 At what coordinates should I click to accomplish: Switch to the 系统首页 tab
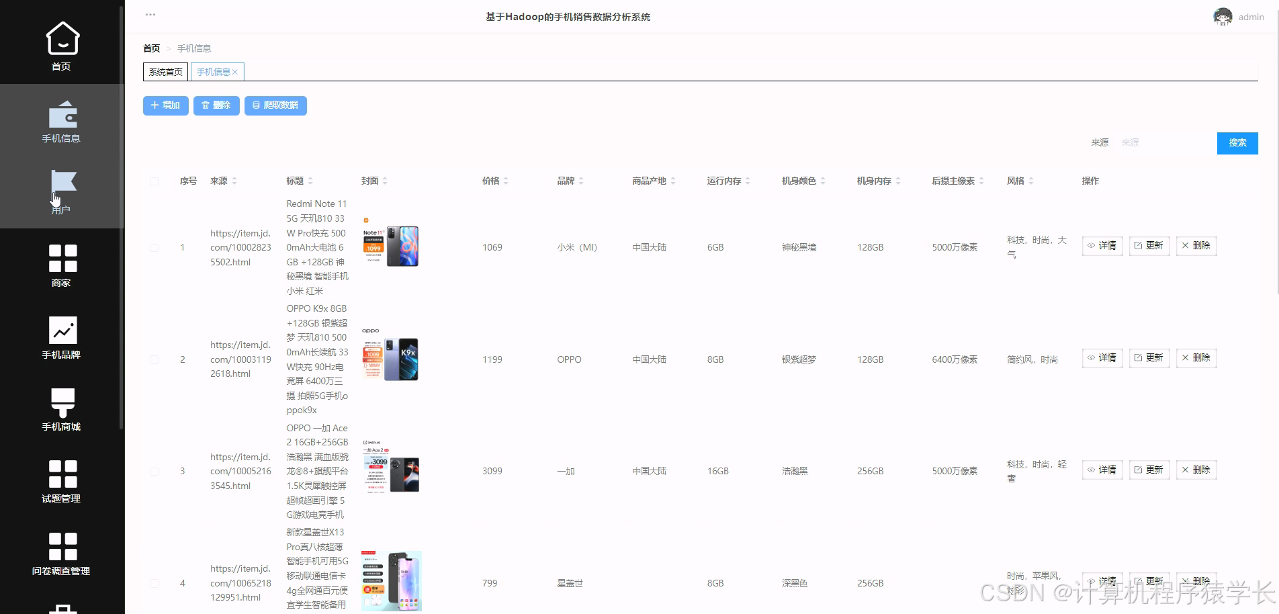[165, 72]
